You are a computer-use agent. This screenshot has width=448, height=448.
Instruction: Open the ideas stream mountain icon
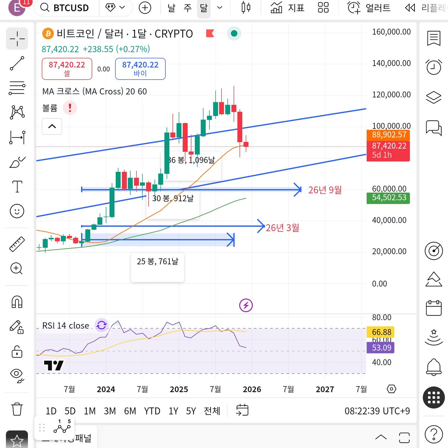click(x=433, y=279)
